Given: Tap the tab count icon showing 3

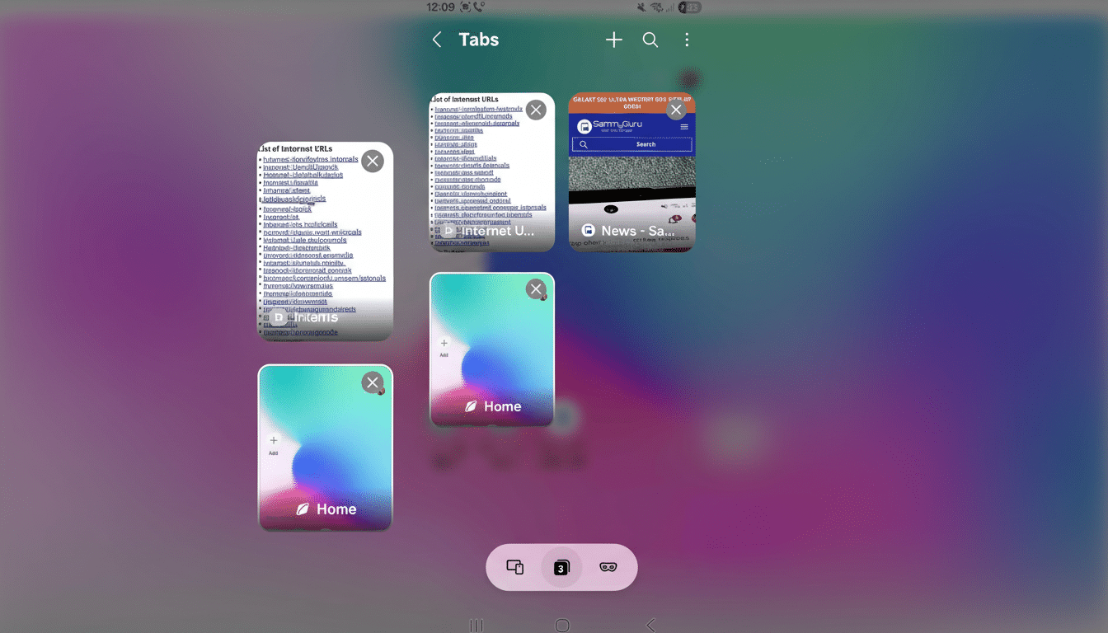Looking at the screenshot, I should (561, 567).
